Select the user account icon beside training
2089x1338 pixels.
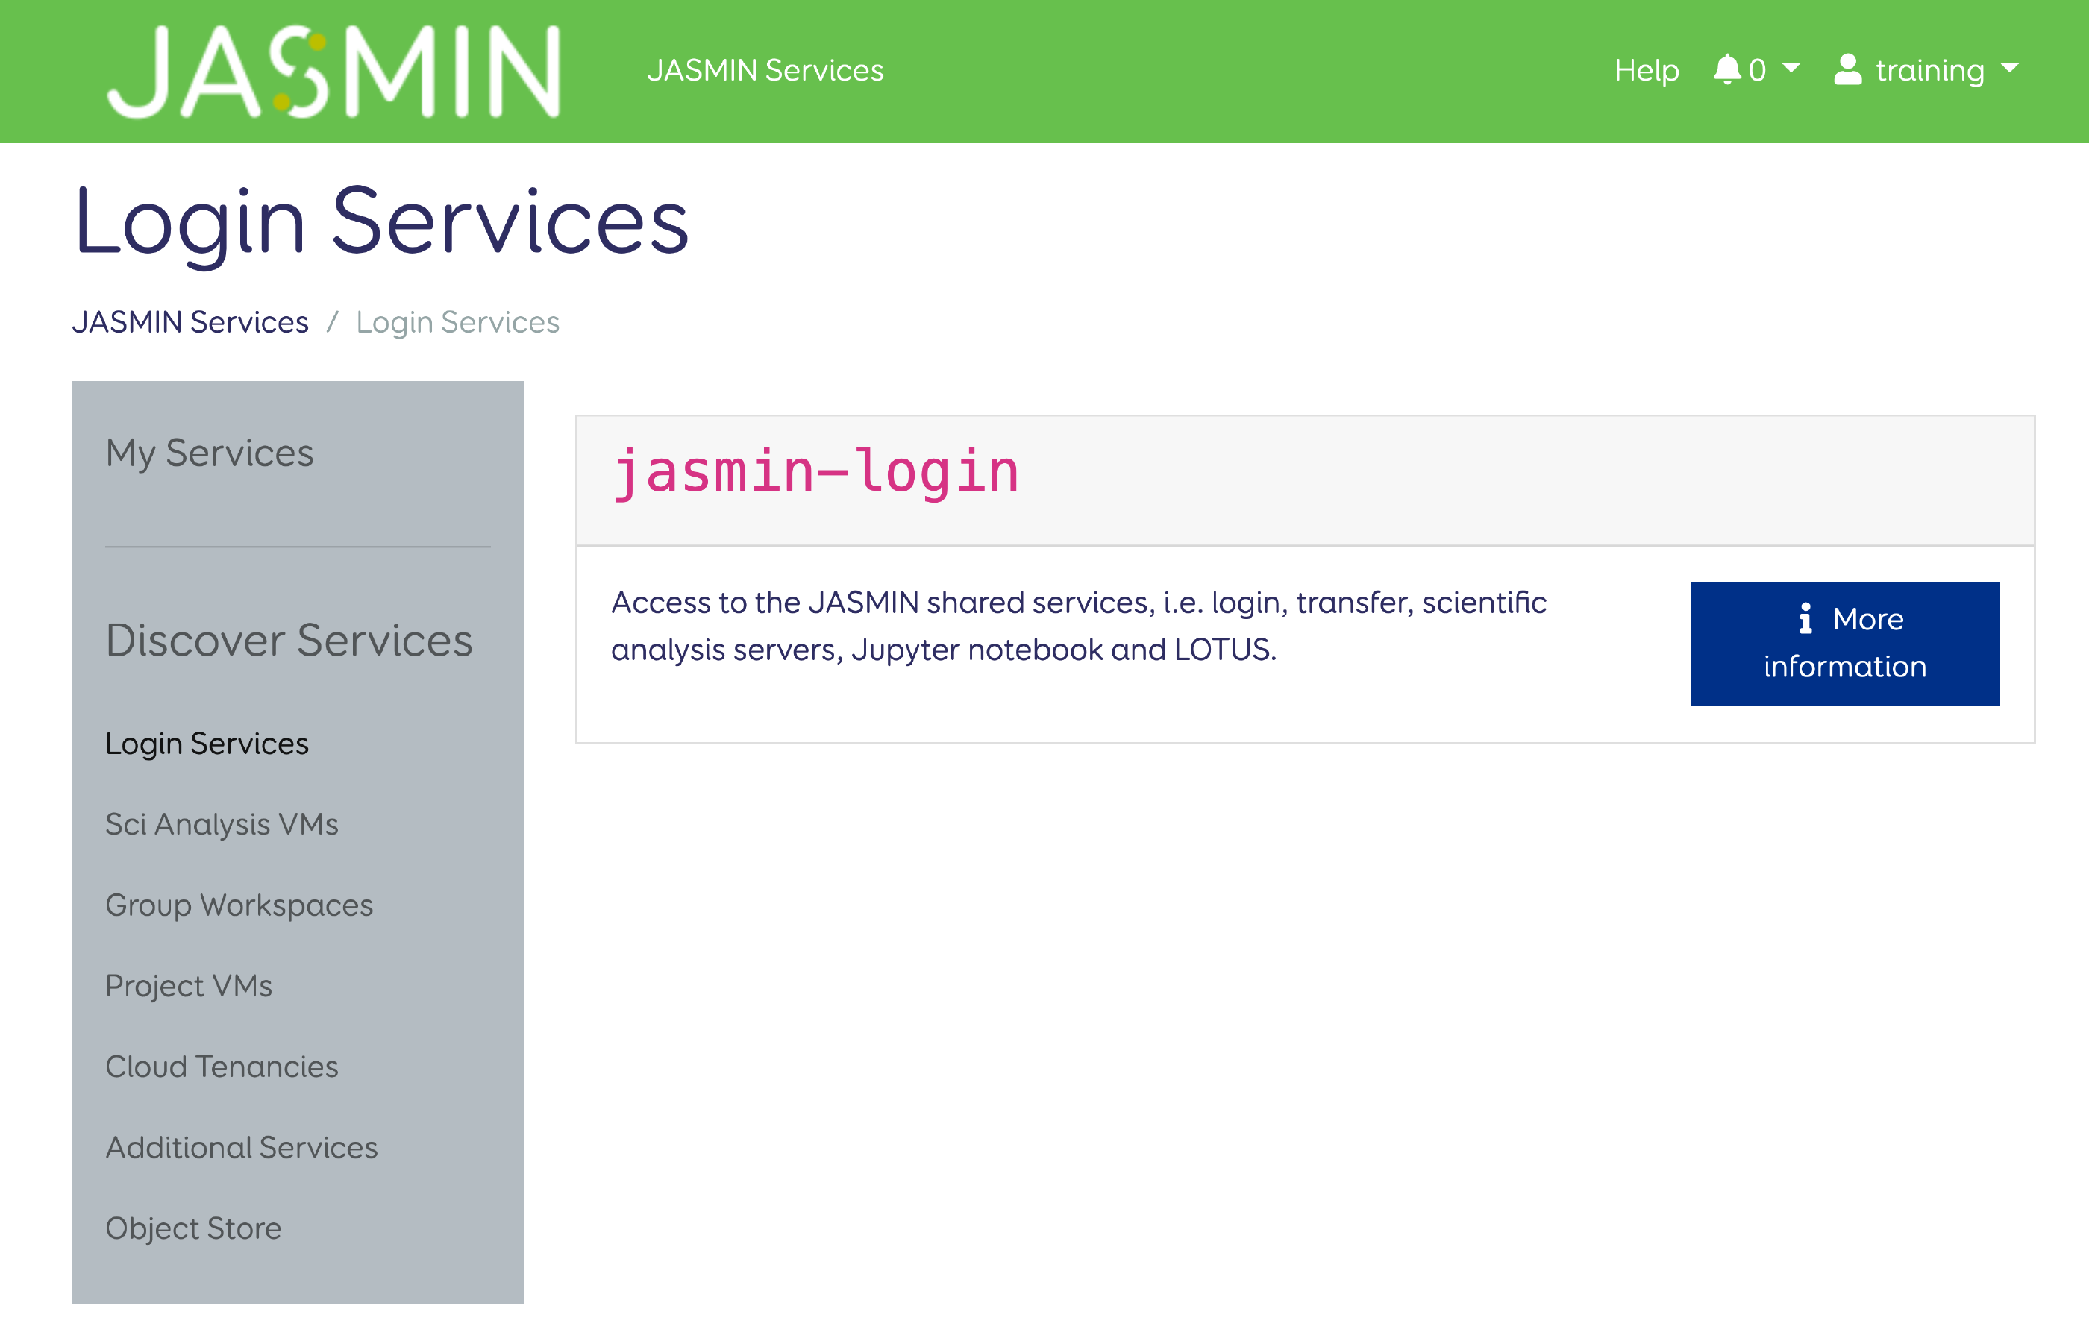pyautogui.click(x=1847, y=68)
